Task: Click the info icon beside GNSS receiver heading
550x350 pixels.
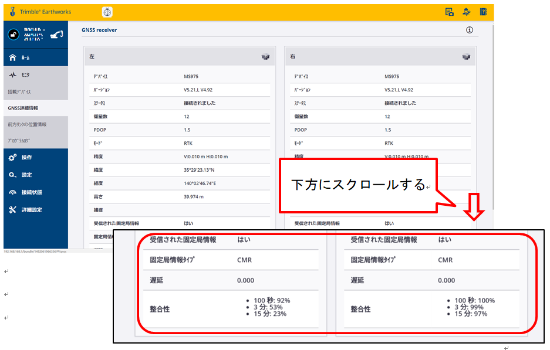Action: tap(470, 30)
